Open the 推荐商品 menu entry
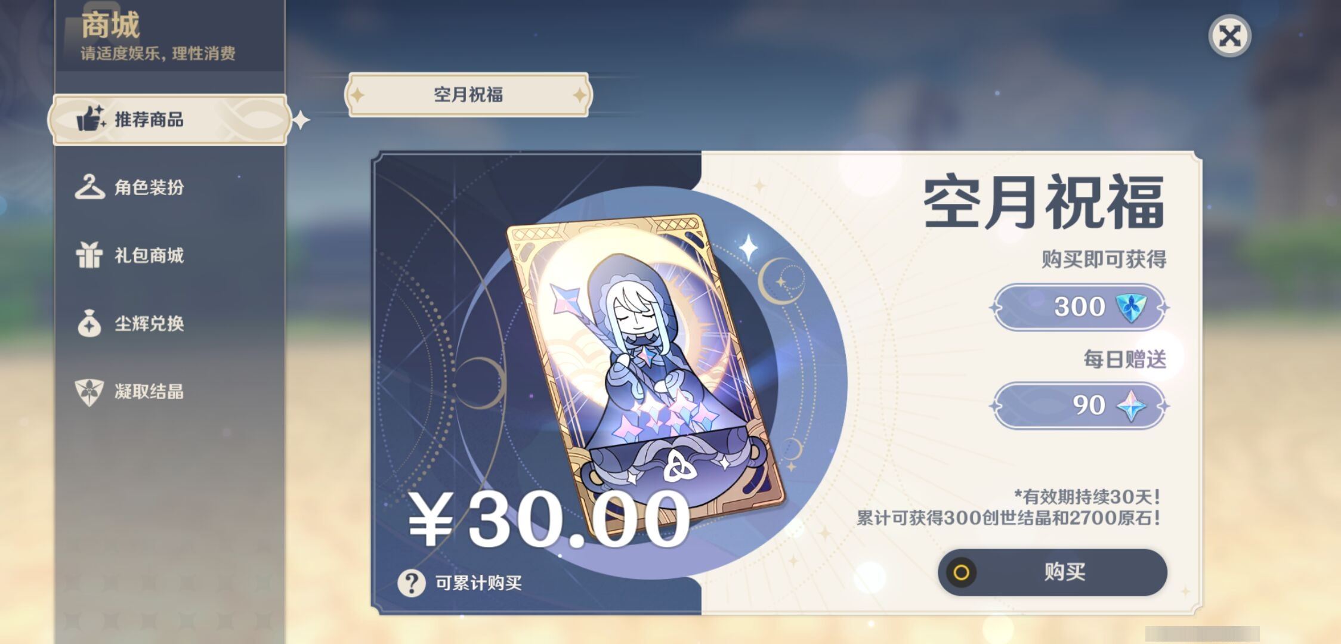The height and width of the screenshot is (644, 1341). click(x=170, y=119)
